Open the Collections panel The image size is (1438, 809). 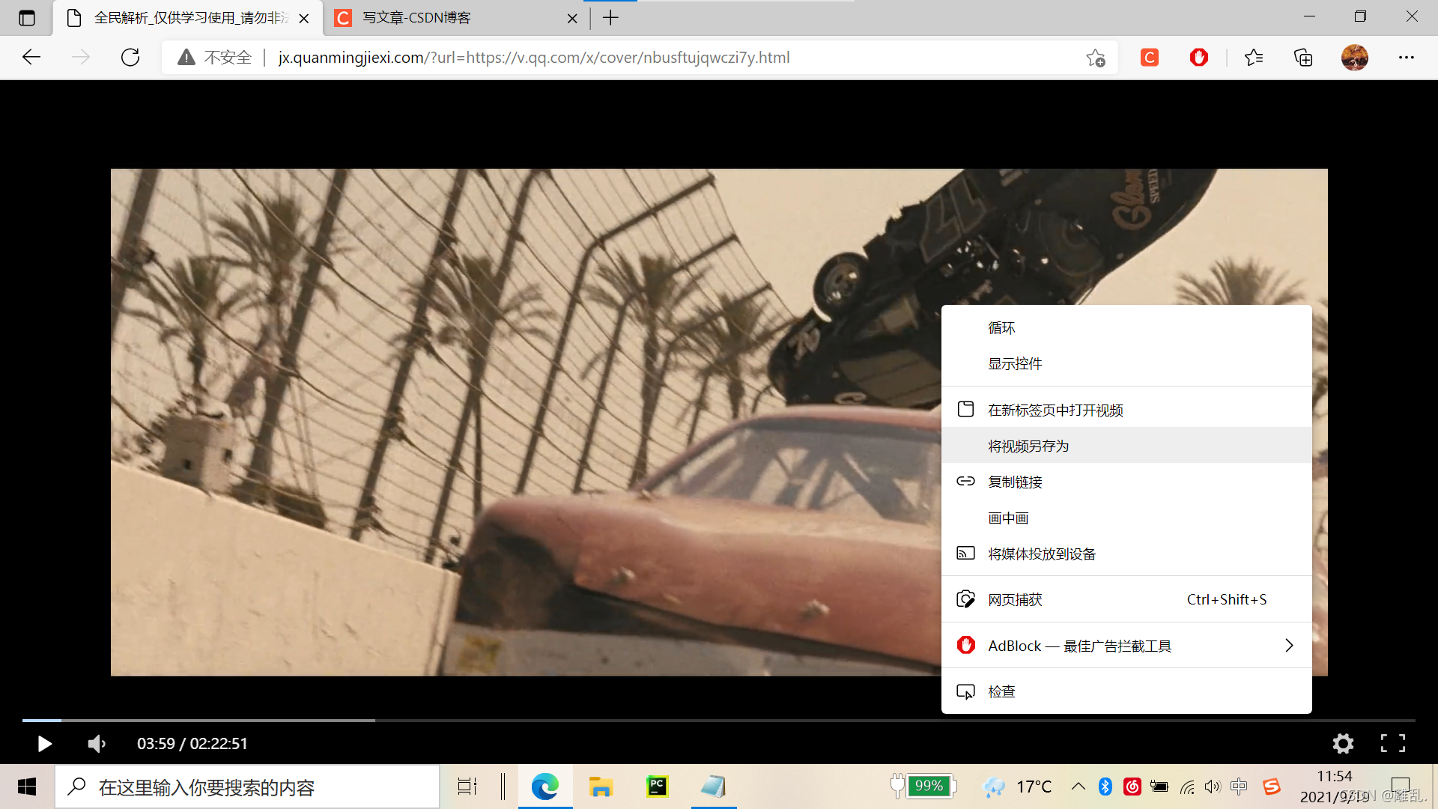tap(1303, 58)
